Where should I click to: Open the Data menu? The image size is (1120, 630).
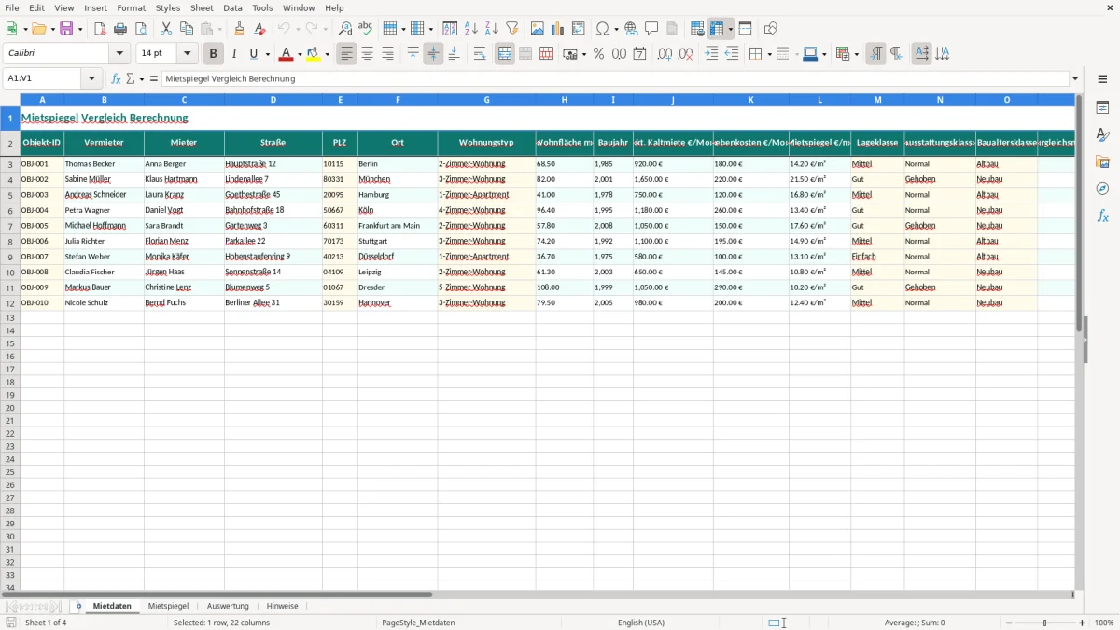(232, 7)
